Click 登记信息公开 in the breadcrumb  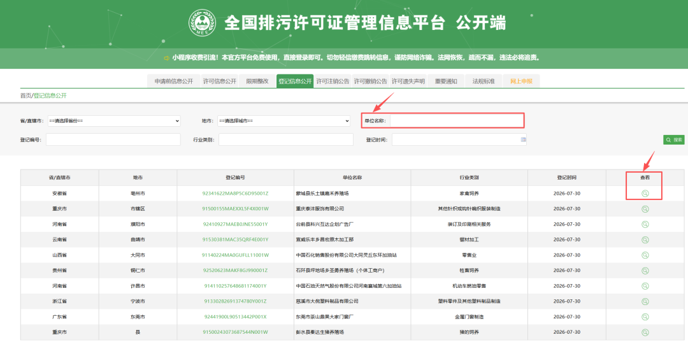point(50,96)
